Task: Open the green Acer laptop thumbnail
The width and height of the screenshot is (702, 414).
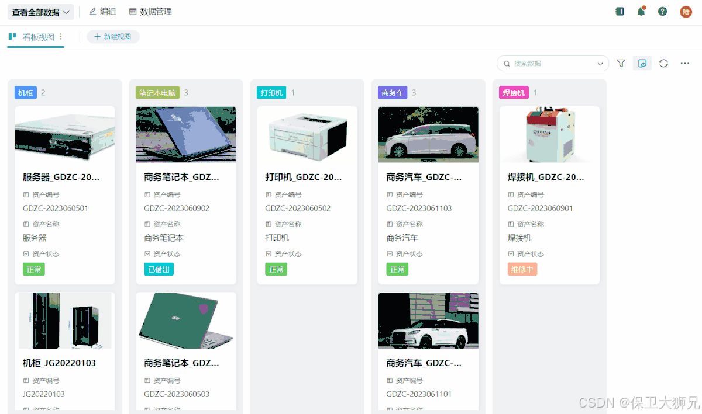Action: point(186,321)
